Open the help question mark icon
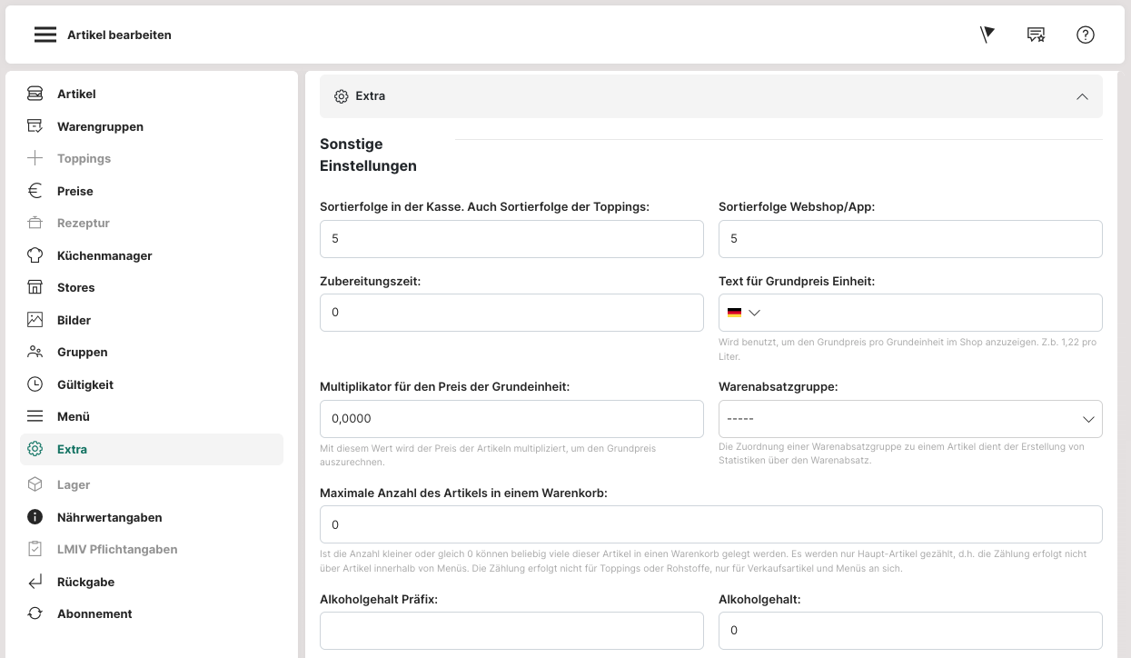Screen dimensions: 1131x658 pos(1085,35)
